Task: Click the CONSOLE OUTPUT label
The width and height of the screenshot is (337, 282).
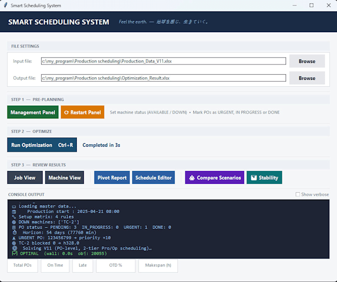Action: 26,194
